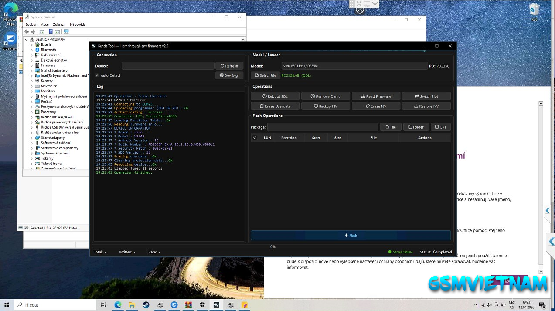Open Microsoft Edge from the taskbar
Screen dimensions: 555x311
[x=117, y=305]
